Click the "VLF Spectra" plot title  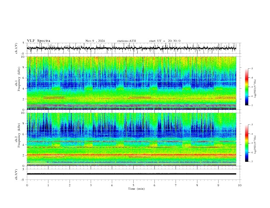pos(39,41)
